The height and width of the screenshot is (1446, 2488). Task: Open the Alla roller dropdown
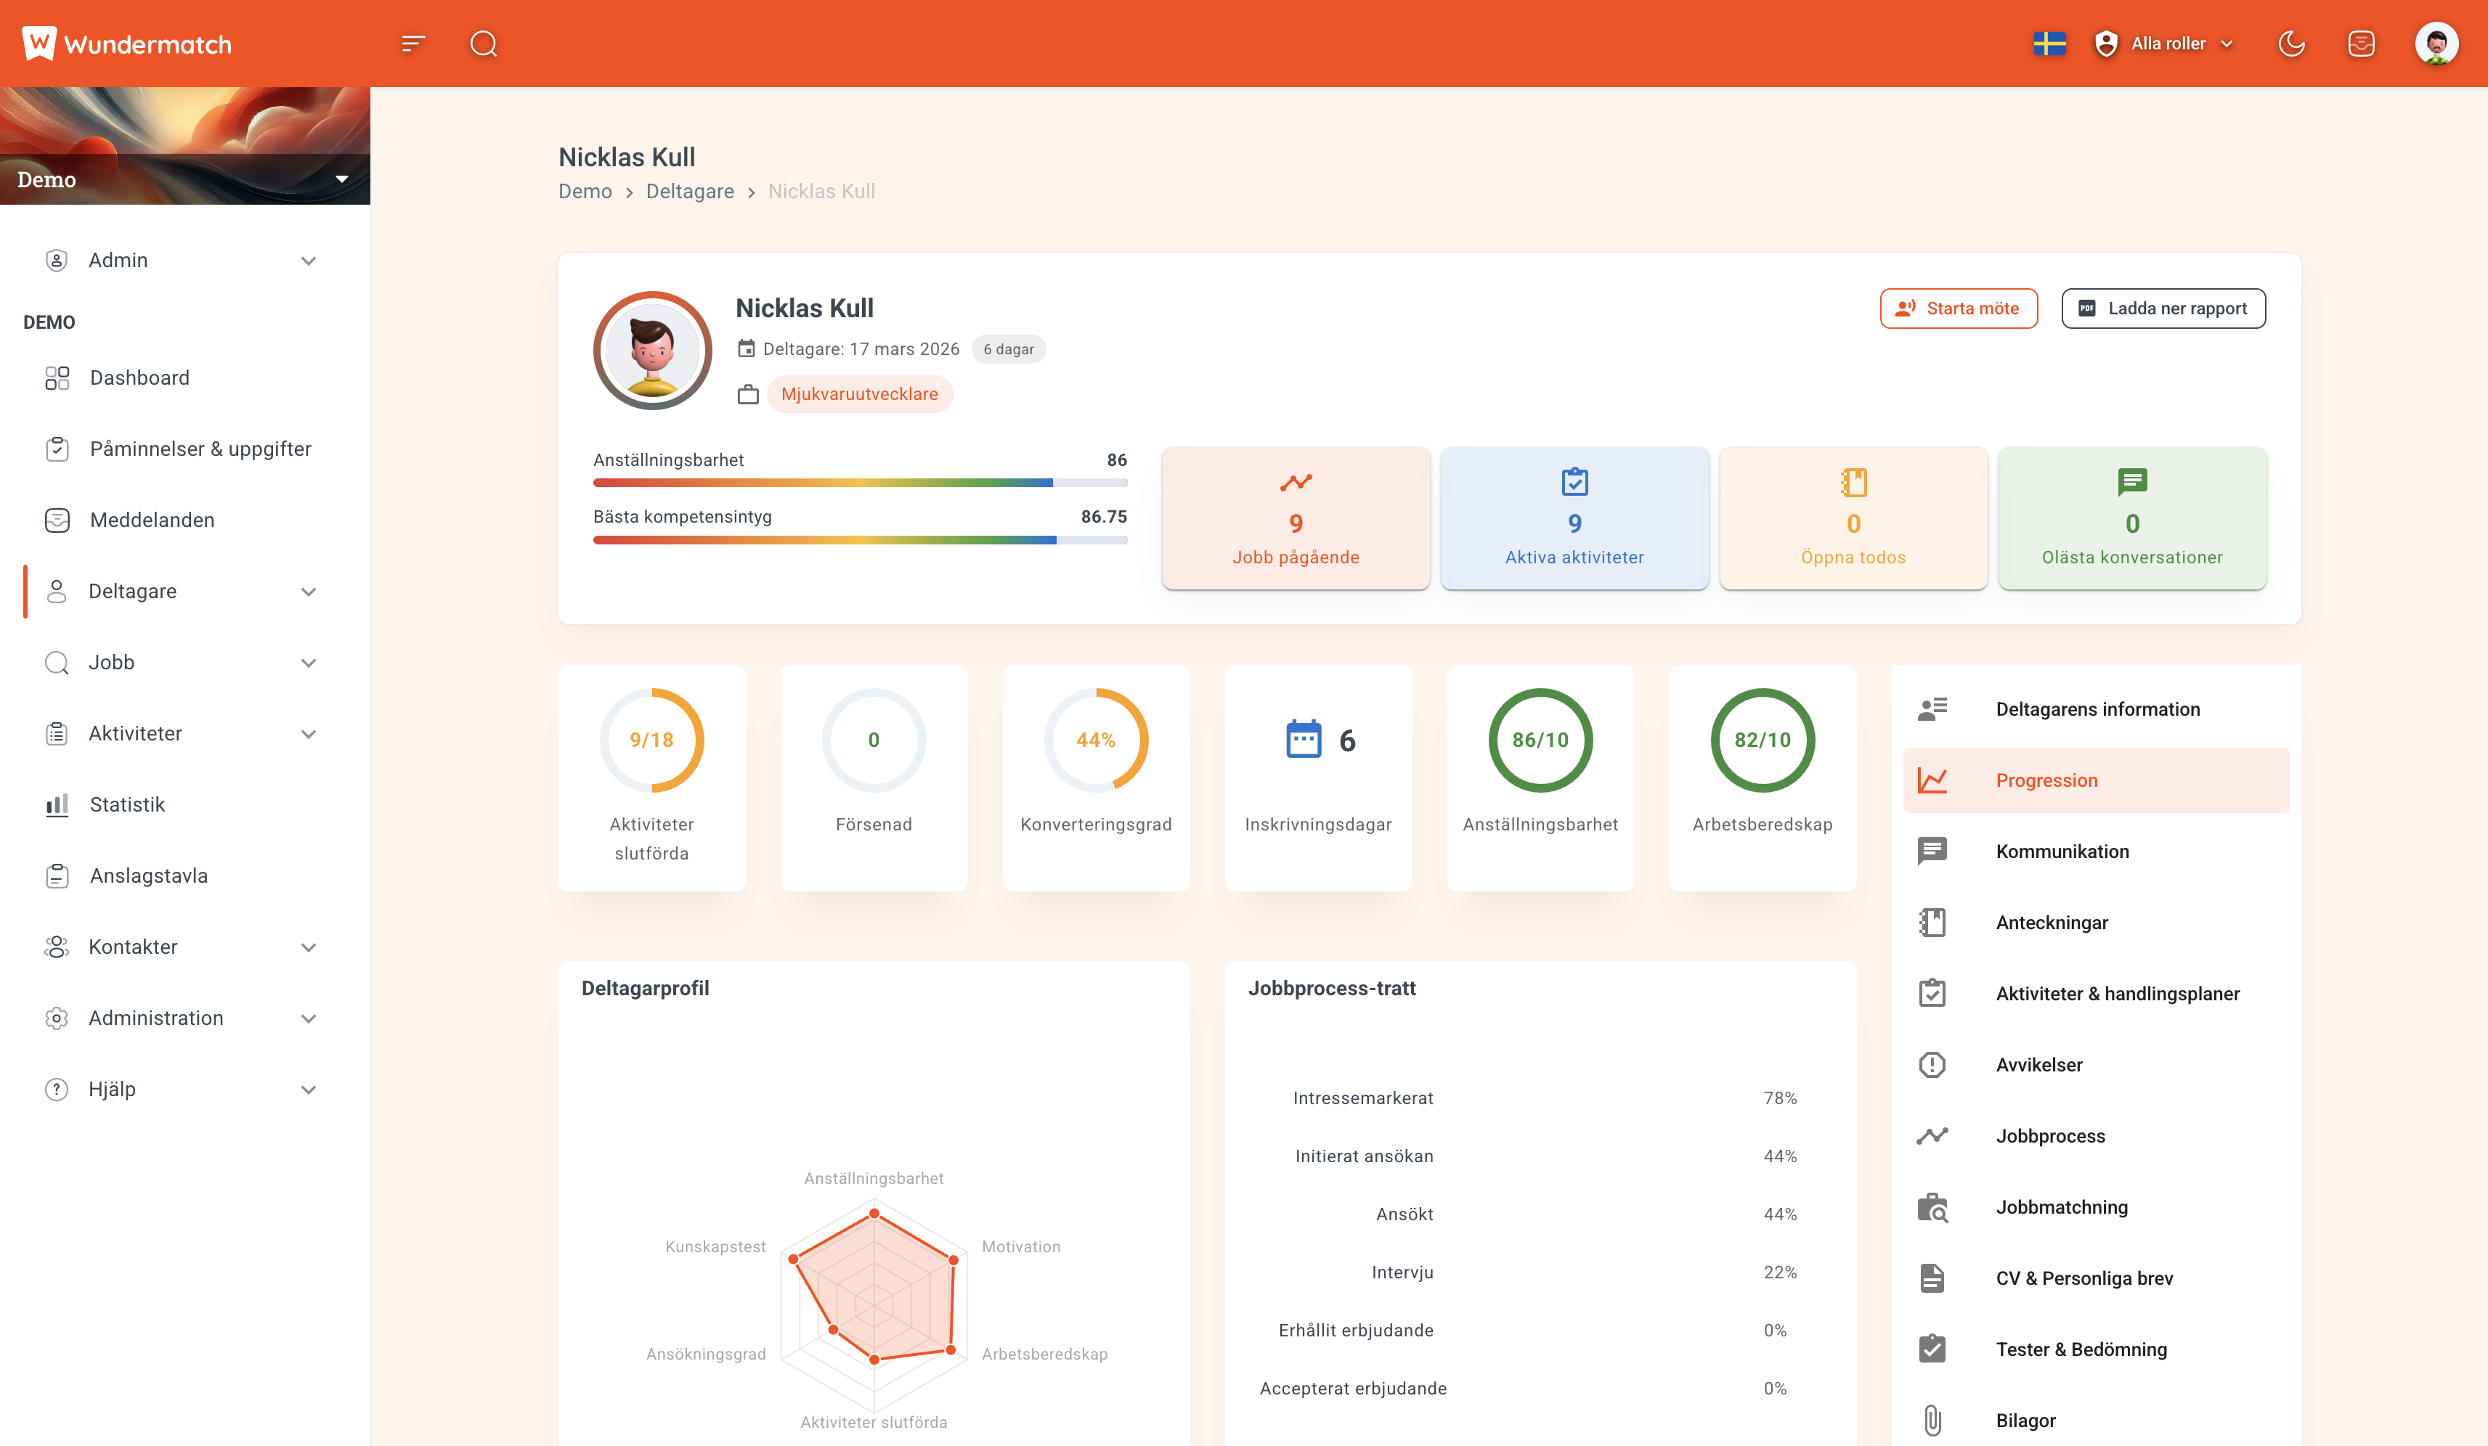[x=2168, y=42]
